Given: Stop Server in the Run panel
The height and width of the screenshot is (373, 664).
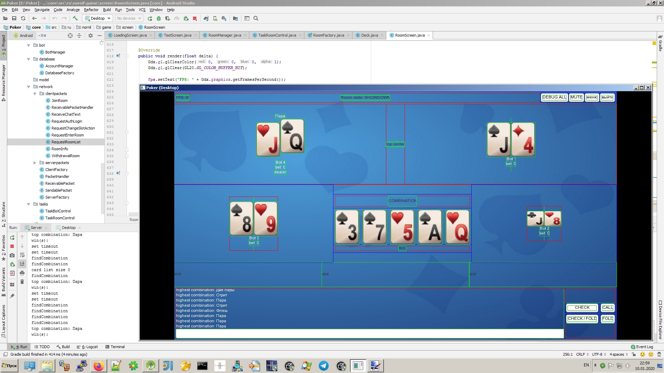Looking at the screenshot, I should (12, 246).
